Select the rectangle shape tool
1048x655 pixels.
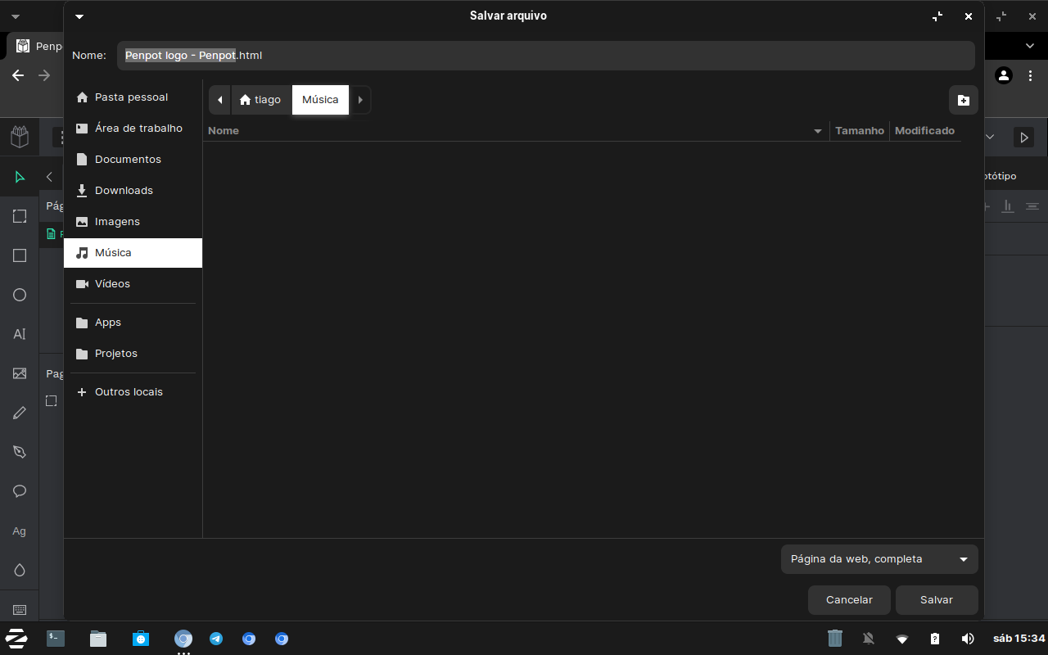point(20,255)
